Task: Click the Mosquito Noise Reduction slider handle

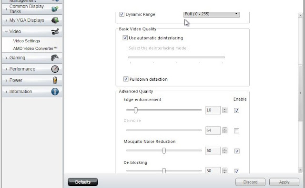Action: 164,150
